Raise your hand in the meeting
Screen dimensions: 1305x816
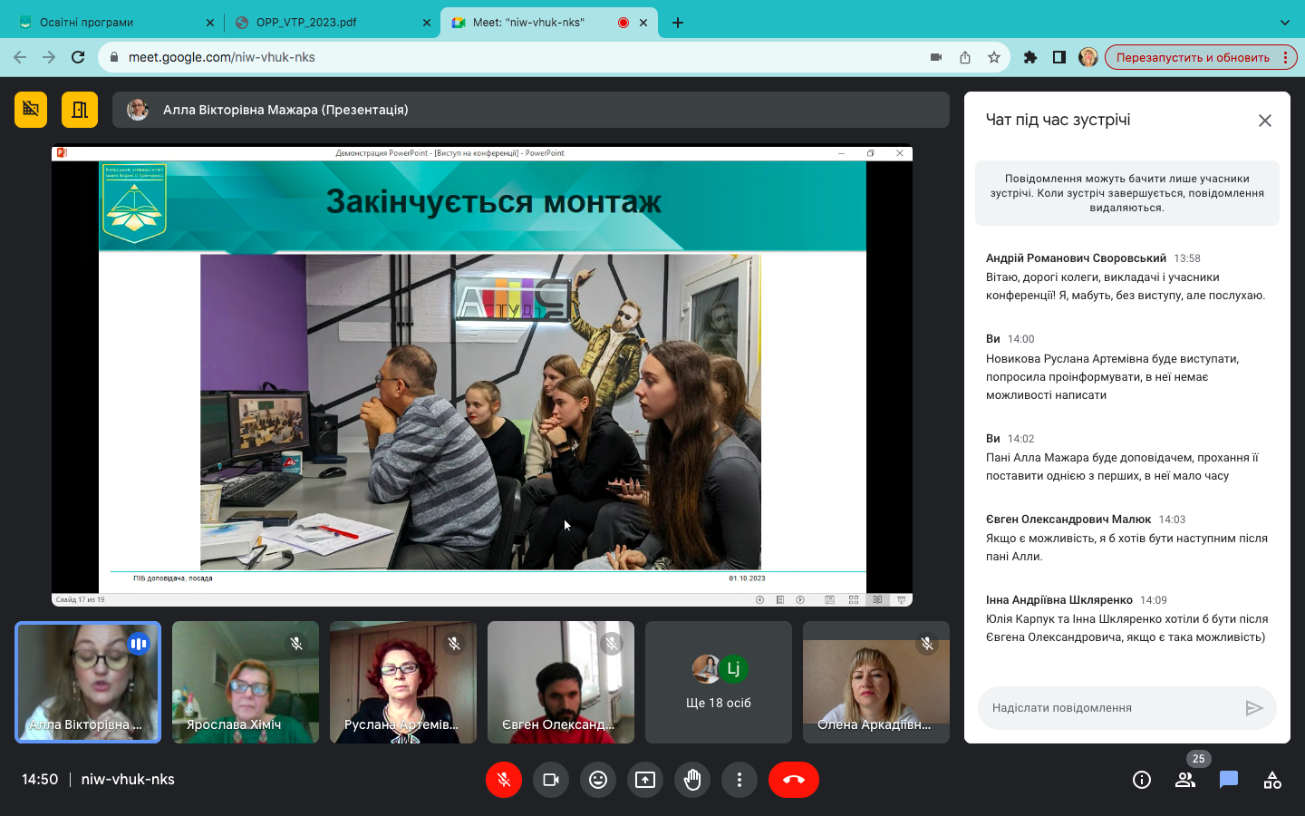click(x=692, y=780)
